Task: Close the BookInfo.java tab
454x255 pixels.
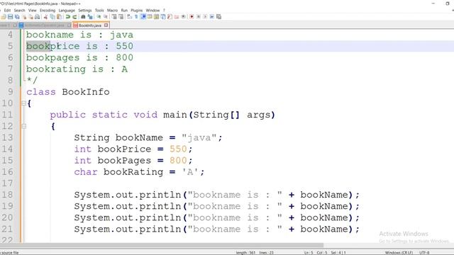Action: (106, 25)
